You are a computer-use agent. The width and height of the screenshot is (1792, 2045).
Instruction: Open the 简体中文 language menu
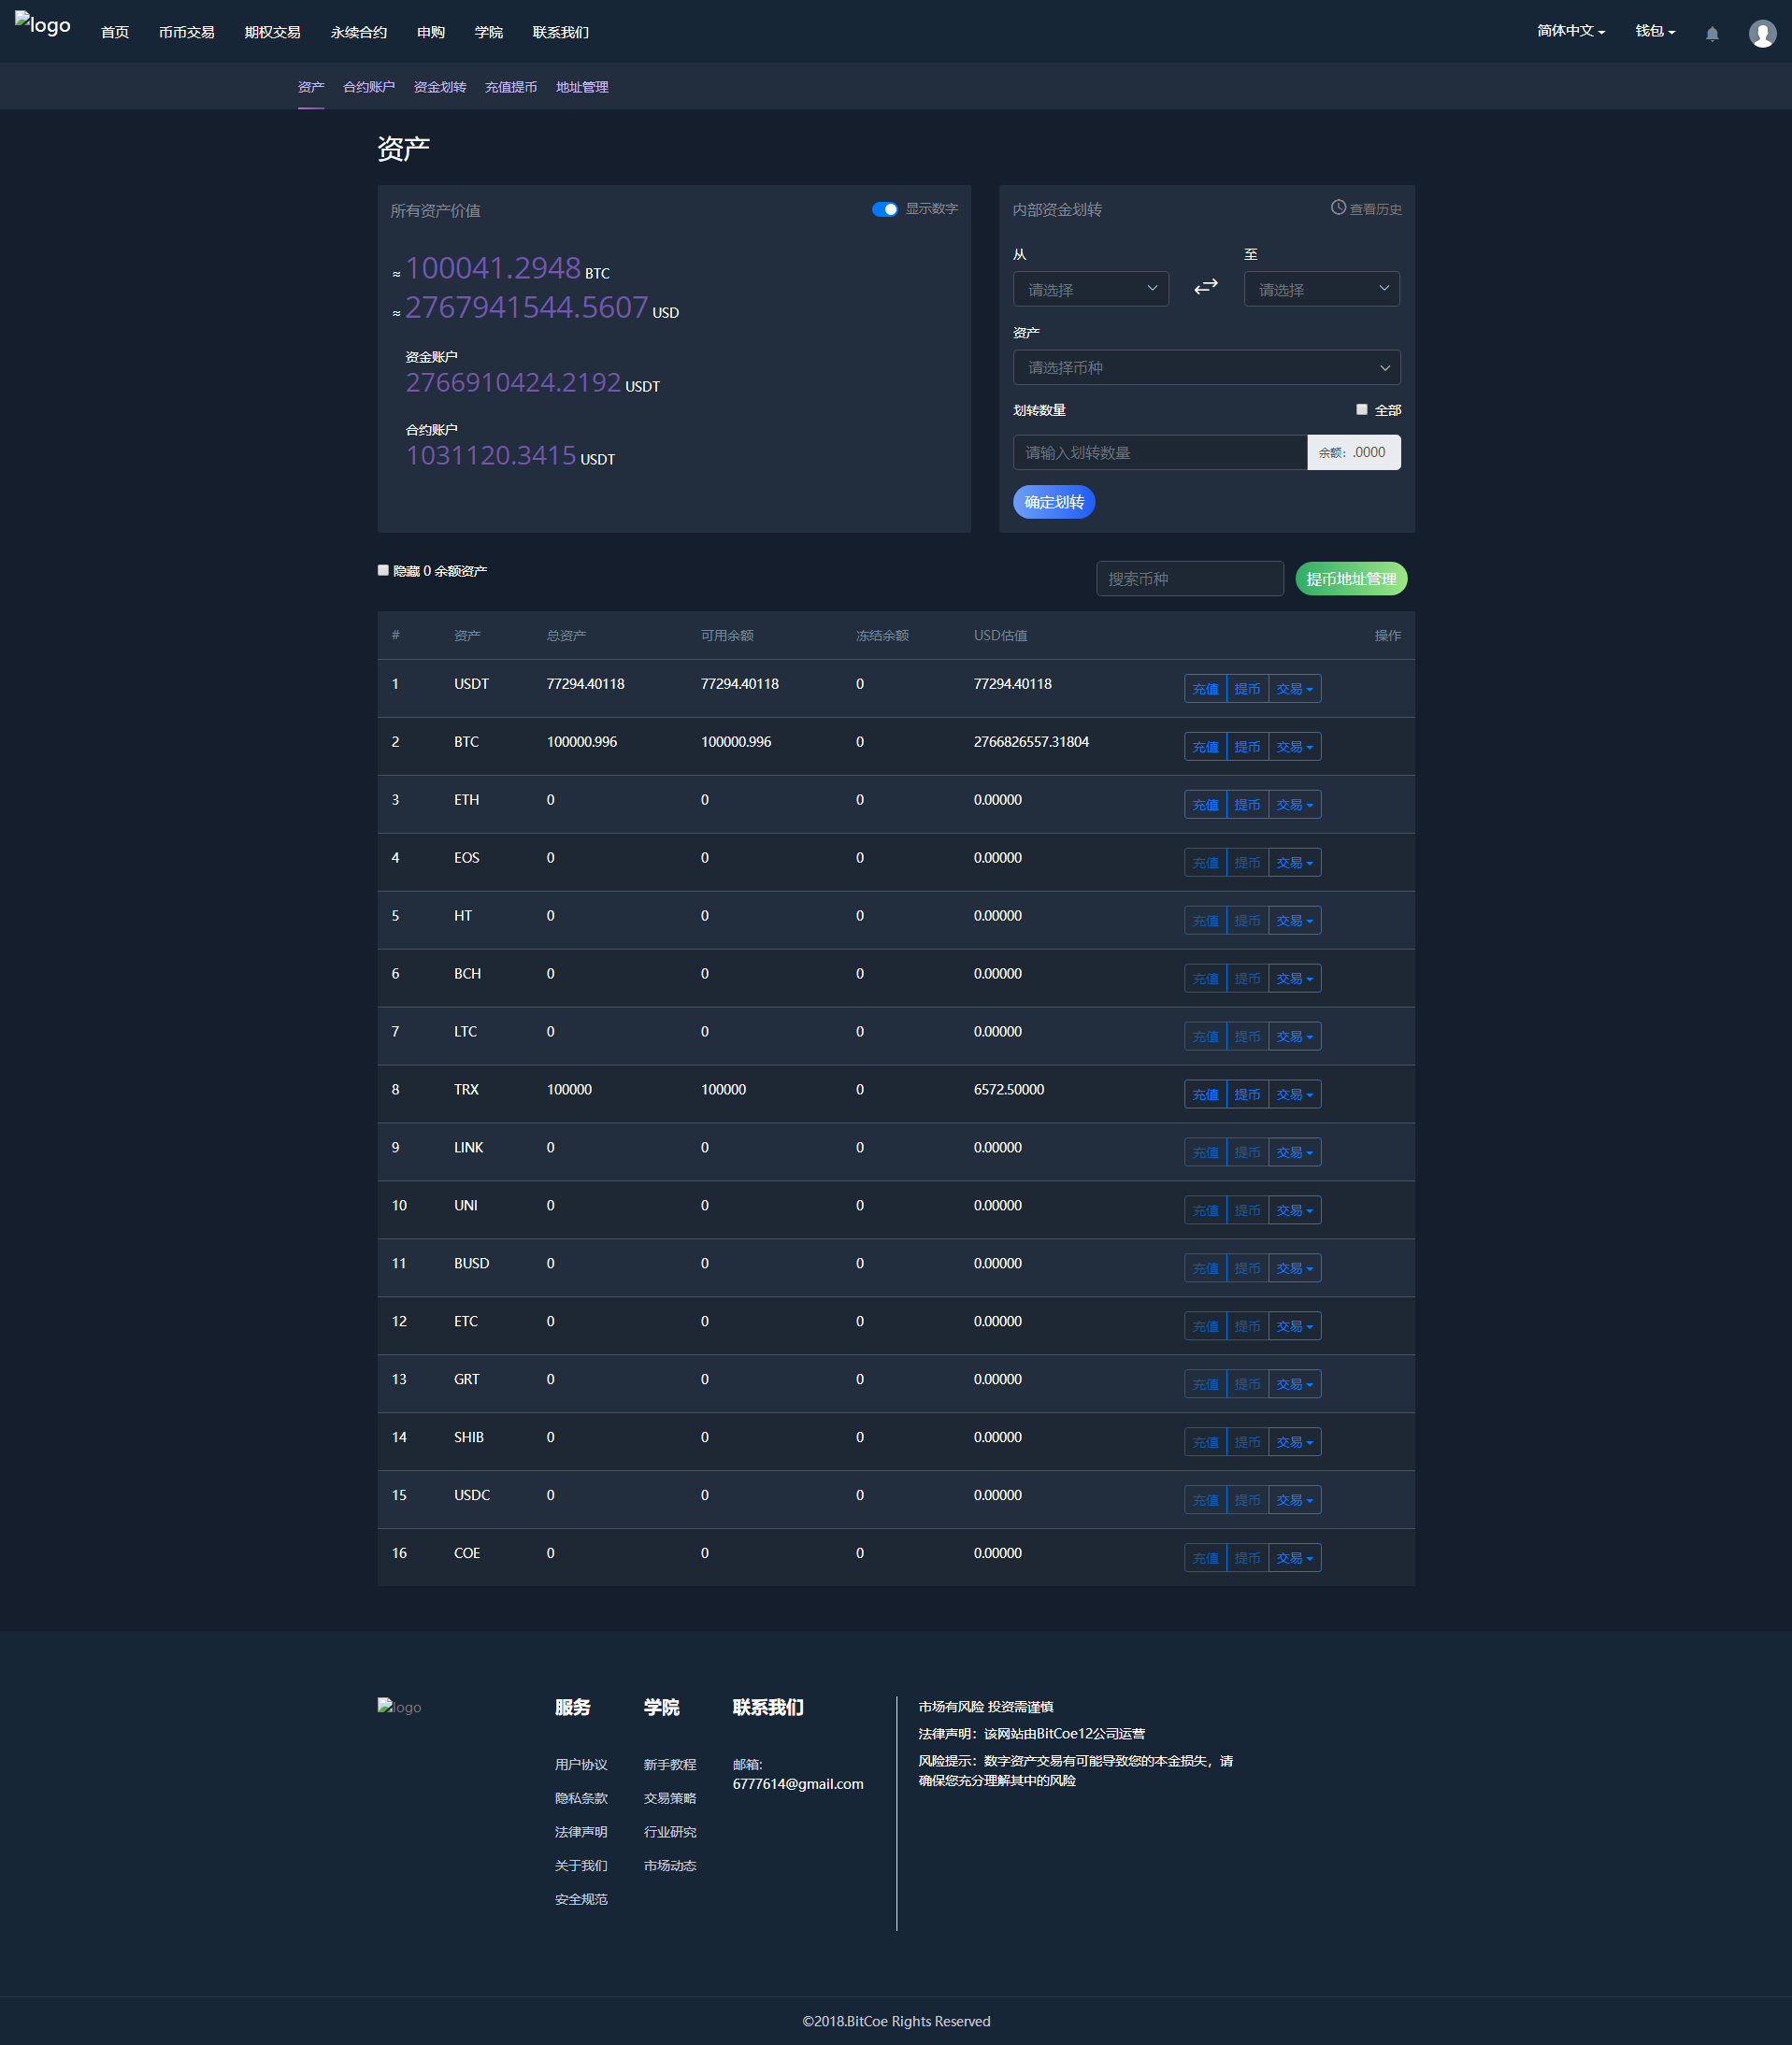[1570, 32]
